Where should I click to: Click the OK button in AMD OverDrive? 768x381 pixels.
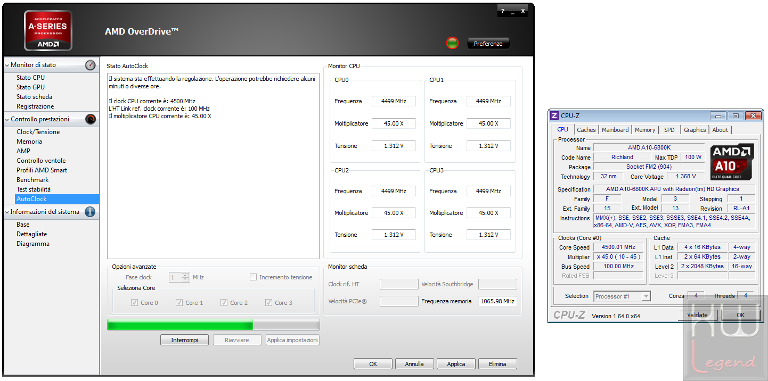point(373,364)
